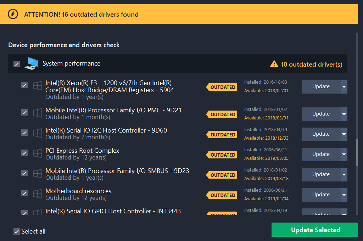Click OUTDATED badge for Intel Serial IO I2C Controller

coord(222,135)
